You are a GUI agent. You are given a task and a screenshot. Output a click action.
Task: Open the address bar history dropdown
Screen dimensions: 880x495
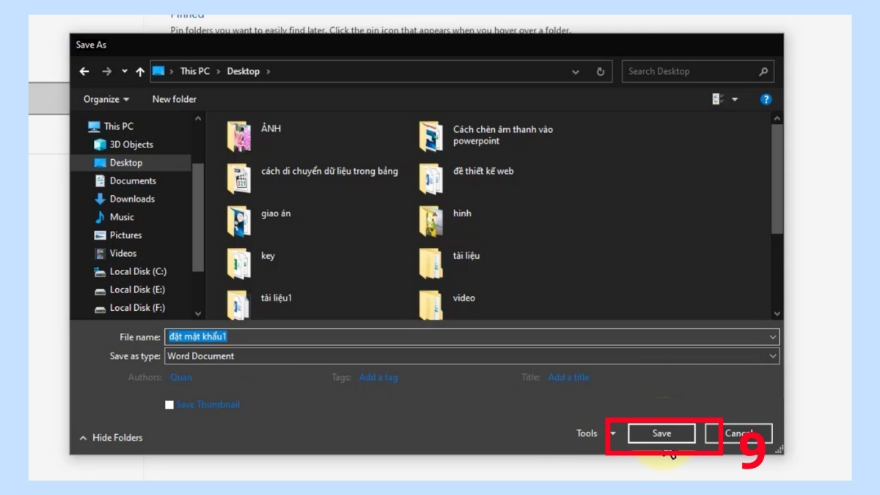(x=576, y=71)
